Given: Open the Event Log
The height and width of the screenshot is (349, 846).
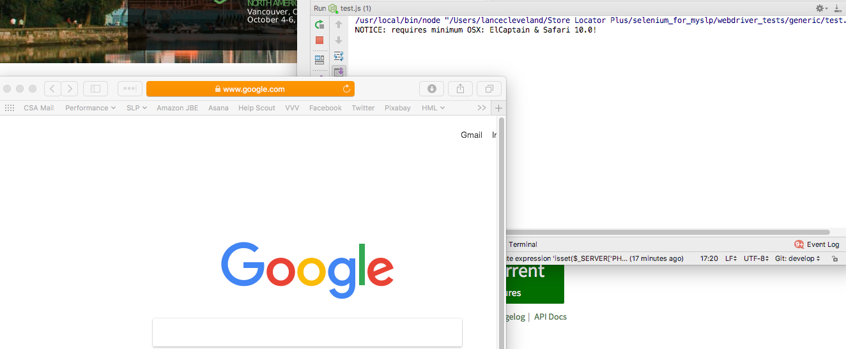Looking at the screenshot, I should point(823,244).
